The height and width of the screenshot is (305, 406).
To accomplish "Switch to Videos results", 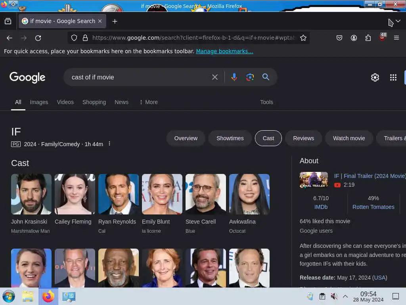I will pyautogui.click(x=65, y=102).
